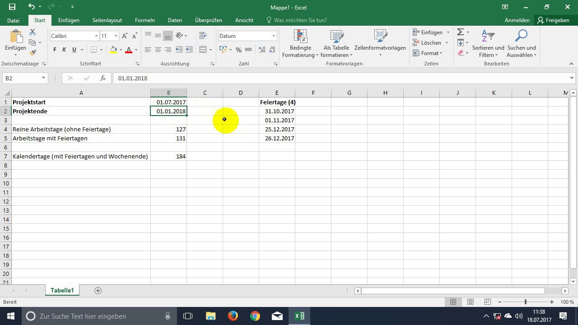Screen dimensions: 578x325
Task: Click the AutoSum sigma icon
Action: pos(460,32)
